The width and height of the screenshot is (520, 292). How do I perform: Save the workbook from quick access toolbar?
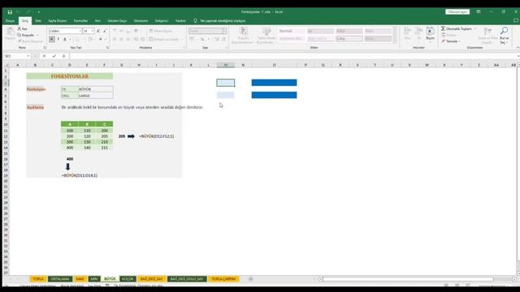click(10, 12)
